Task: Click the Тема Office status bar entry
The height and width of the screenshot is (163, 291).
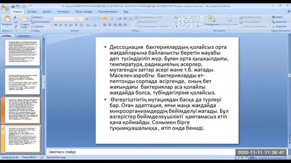Action: [29, 158]
